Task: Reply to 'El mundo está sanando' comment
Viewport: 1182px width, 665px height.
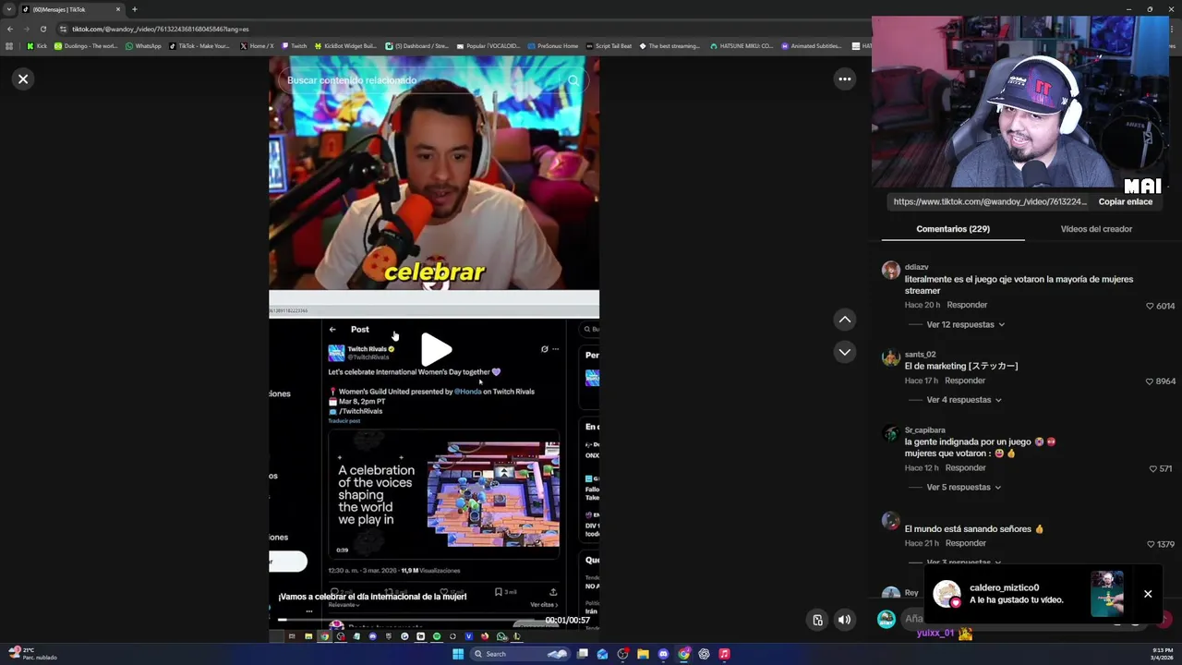Action: [x=965, y=543]
